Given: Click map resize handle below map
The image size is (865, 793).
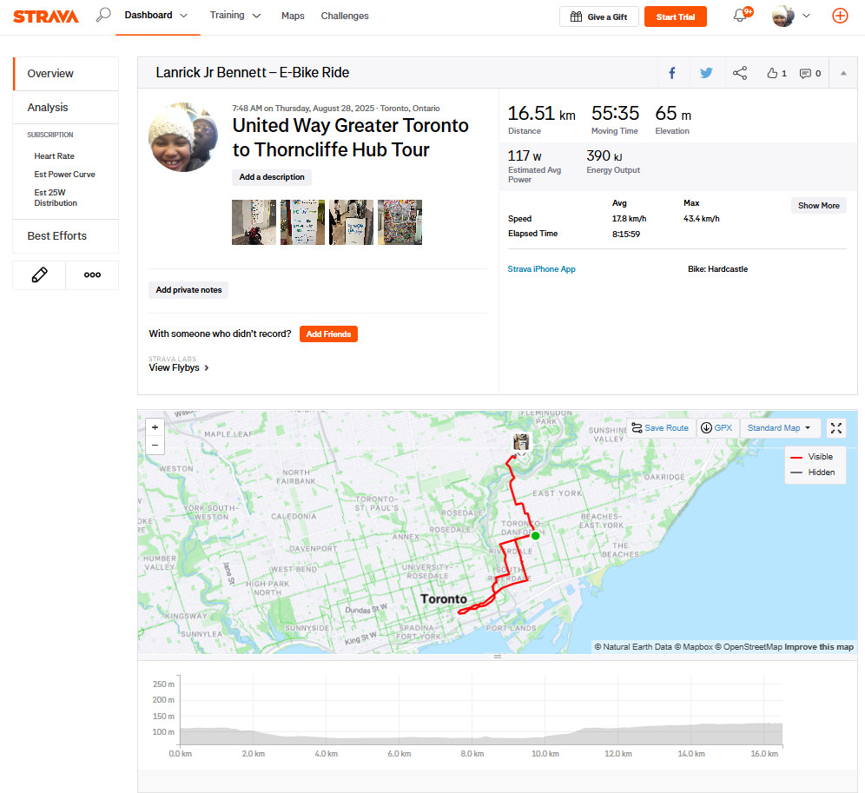Looking at the screenshot, I should point(497,657).
